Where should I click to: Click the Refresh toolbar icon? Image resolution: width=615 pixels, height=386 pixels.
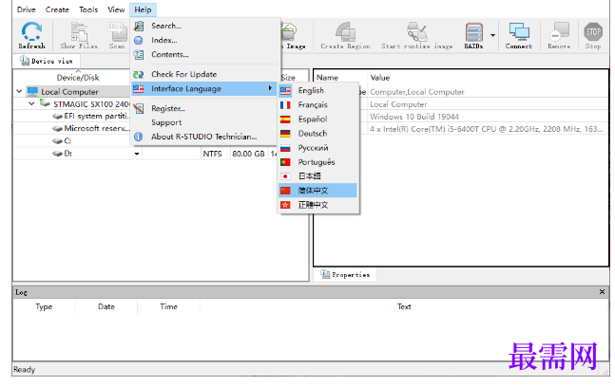pos(31,35)
